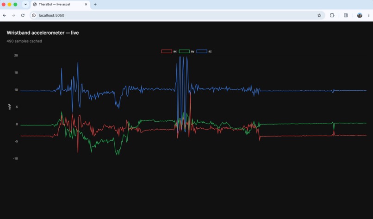Toggle the az series legend swatch
The height and width of the screenshot is (219, 373).
click(x=202, y=51)
